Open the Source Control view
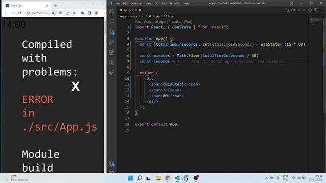 [112, 32]
